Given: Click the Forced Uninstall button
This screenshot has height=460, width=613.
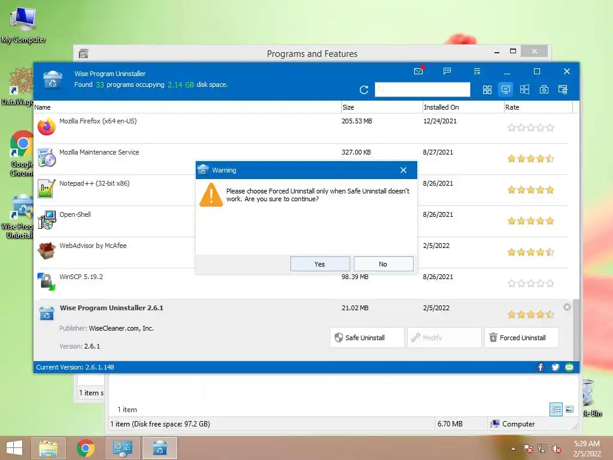Looking at the screenshot, I should 521,338.
